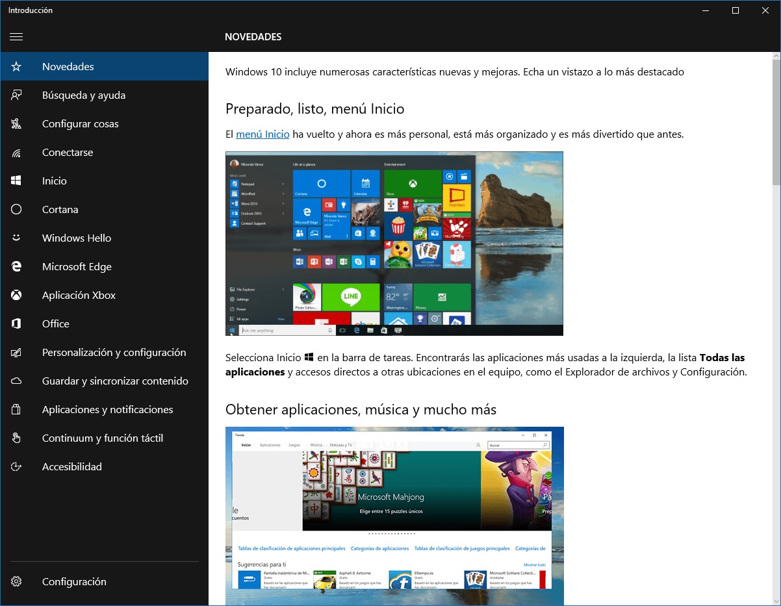Select the Configurar cosas icon
The width and height of the screenshot is (781, 606).
tap(16, 124)
